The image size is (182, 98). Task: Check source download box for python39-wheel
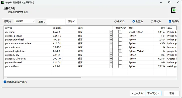coord(120,62)
